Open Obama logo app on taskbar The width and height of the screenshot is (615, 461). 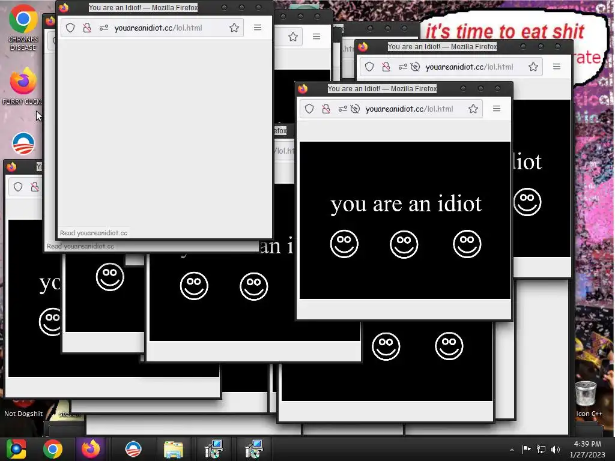tap(133, 449)
